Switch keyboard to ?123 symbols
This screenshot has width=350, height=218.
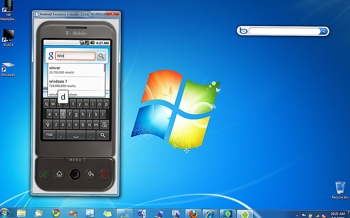[x=49, y=135]
